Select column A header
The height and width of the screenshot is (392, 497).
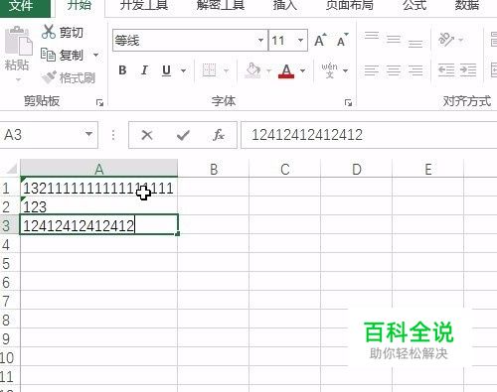98,169
